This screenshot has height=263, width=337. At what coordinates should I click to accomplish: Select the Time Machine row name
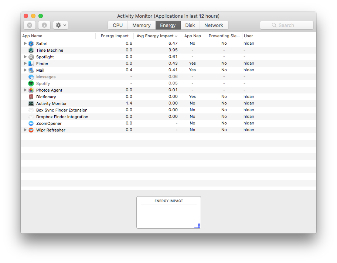click(50, 50)
